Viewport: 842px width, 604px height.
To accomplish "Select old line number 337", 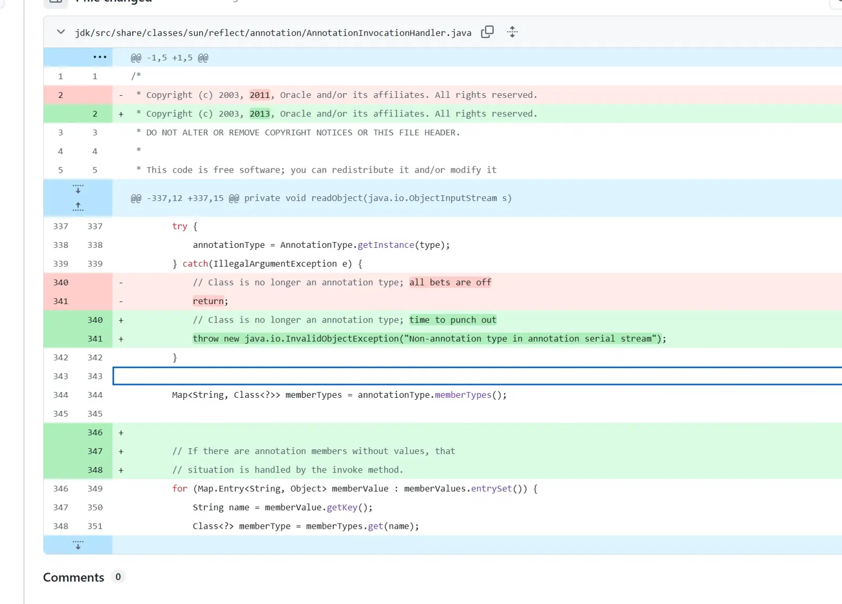I will click(61, 226).
